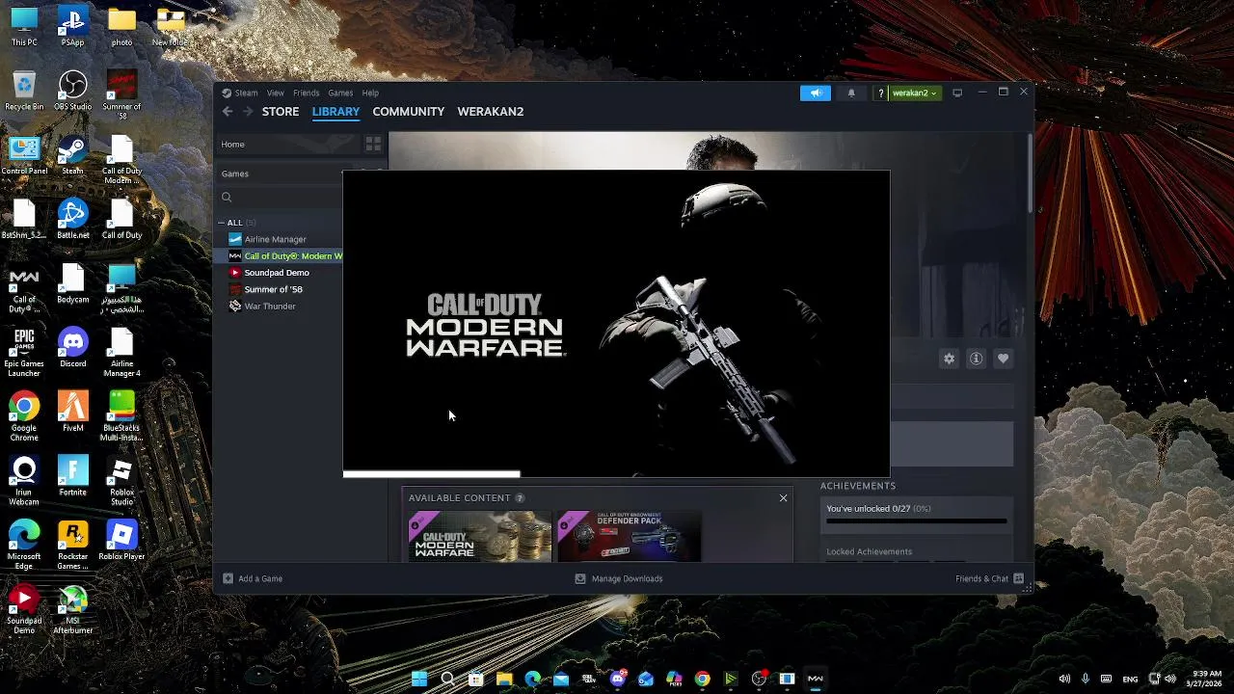This screenshot has height=694, width=1234.
Task: Go forward with the navigation arrow
Action: coord(248,112)
